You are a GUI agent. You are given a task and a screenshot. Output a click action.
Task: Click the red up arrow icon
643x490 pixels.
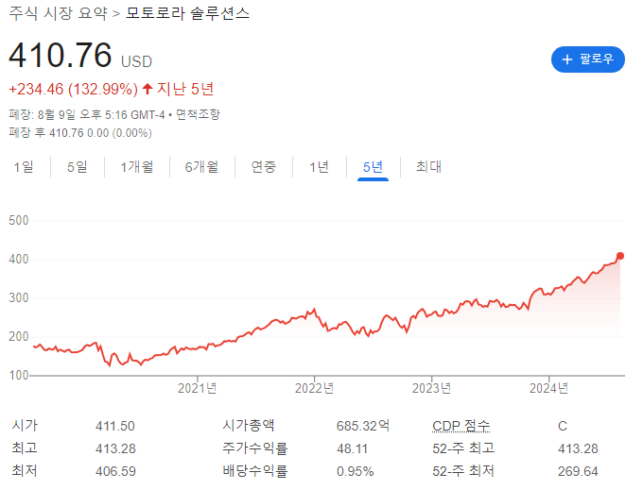148,89
